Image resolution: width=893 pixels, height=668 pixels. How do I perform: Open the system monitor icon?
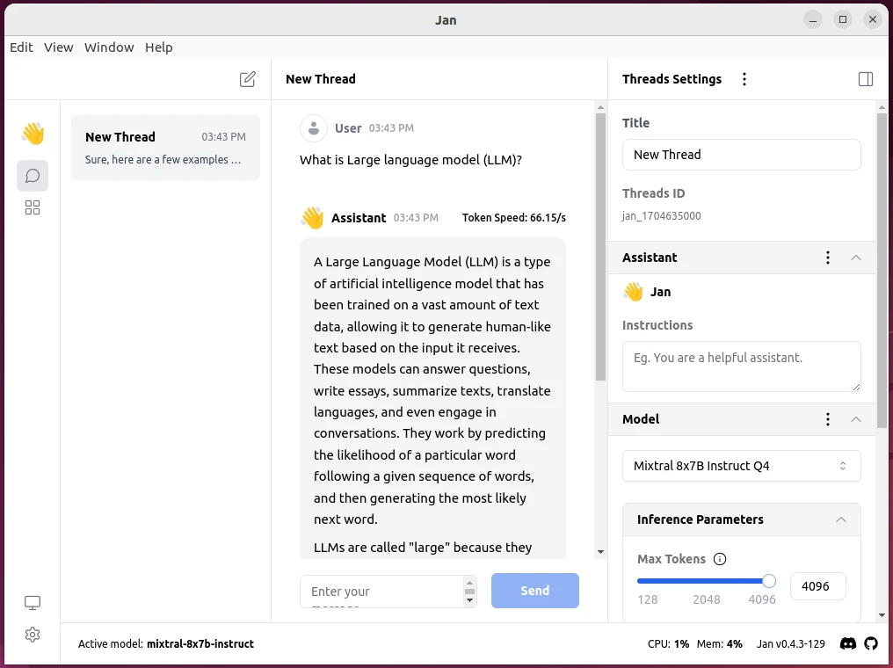(x=33, y=603)
